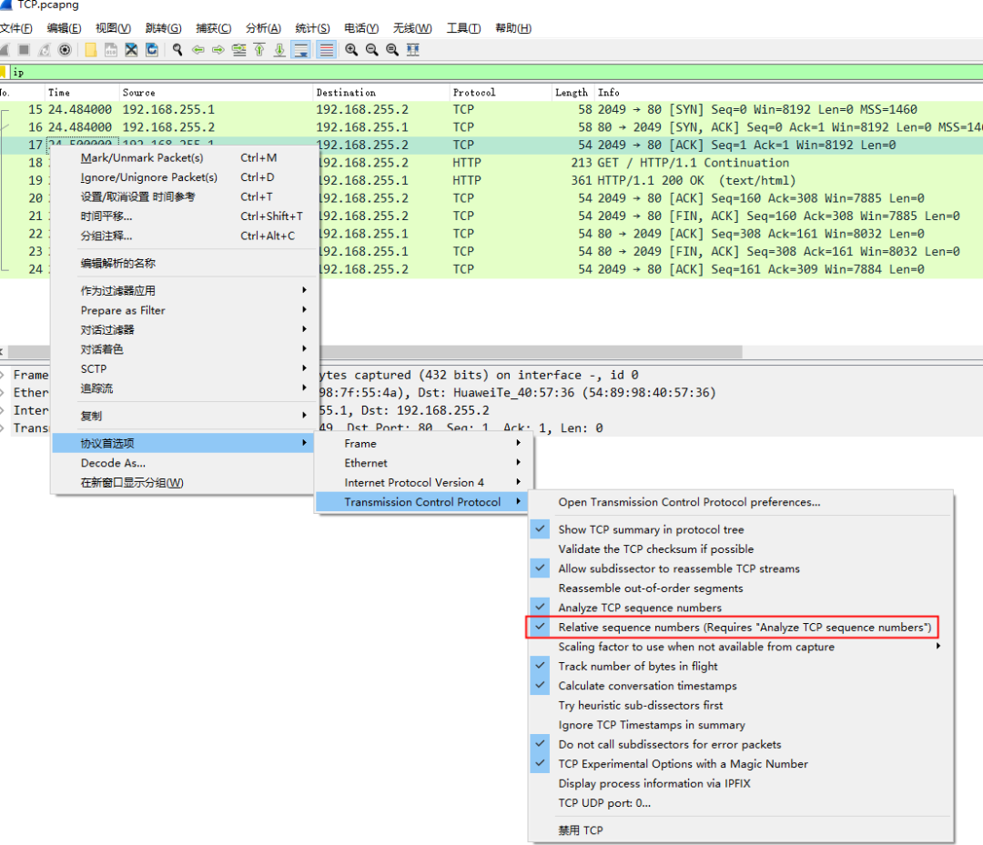Expand the 复制 submenu
The image size is (983, 845).
point(184,416)
